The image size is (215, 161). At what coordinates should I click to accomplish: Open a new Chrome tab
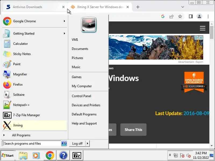pos(138,7)
